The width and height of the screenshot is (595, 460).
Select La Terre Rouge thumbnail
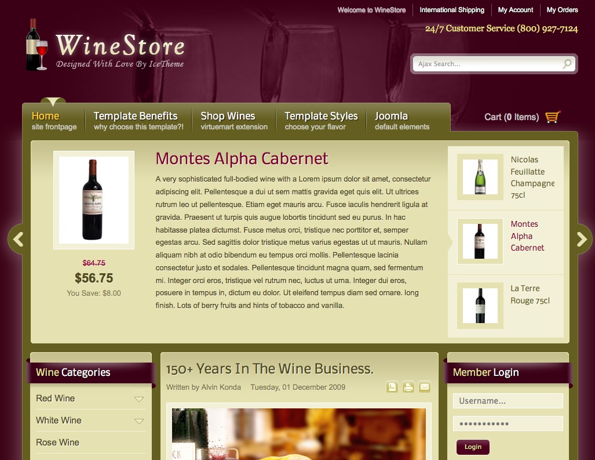click(480, 306)
